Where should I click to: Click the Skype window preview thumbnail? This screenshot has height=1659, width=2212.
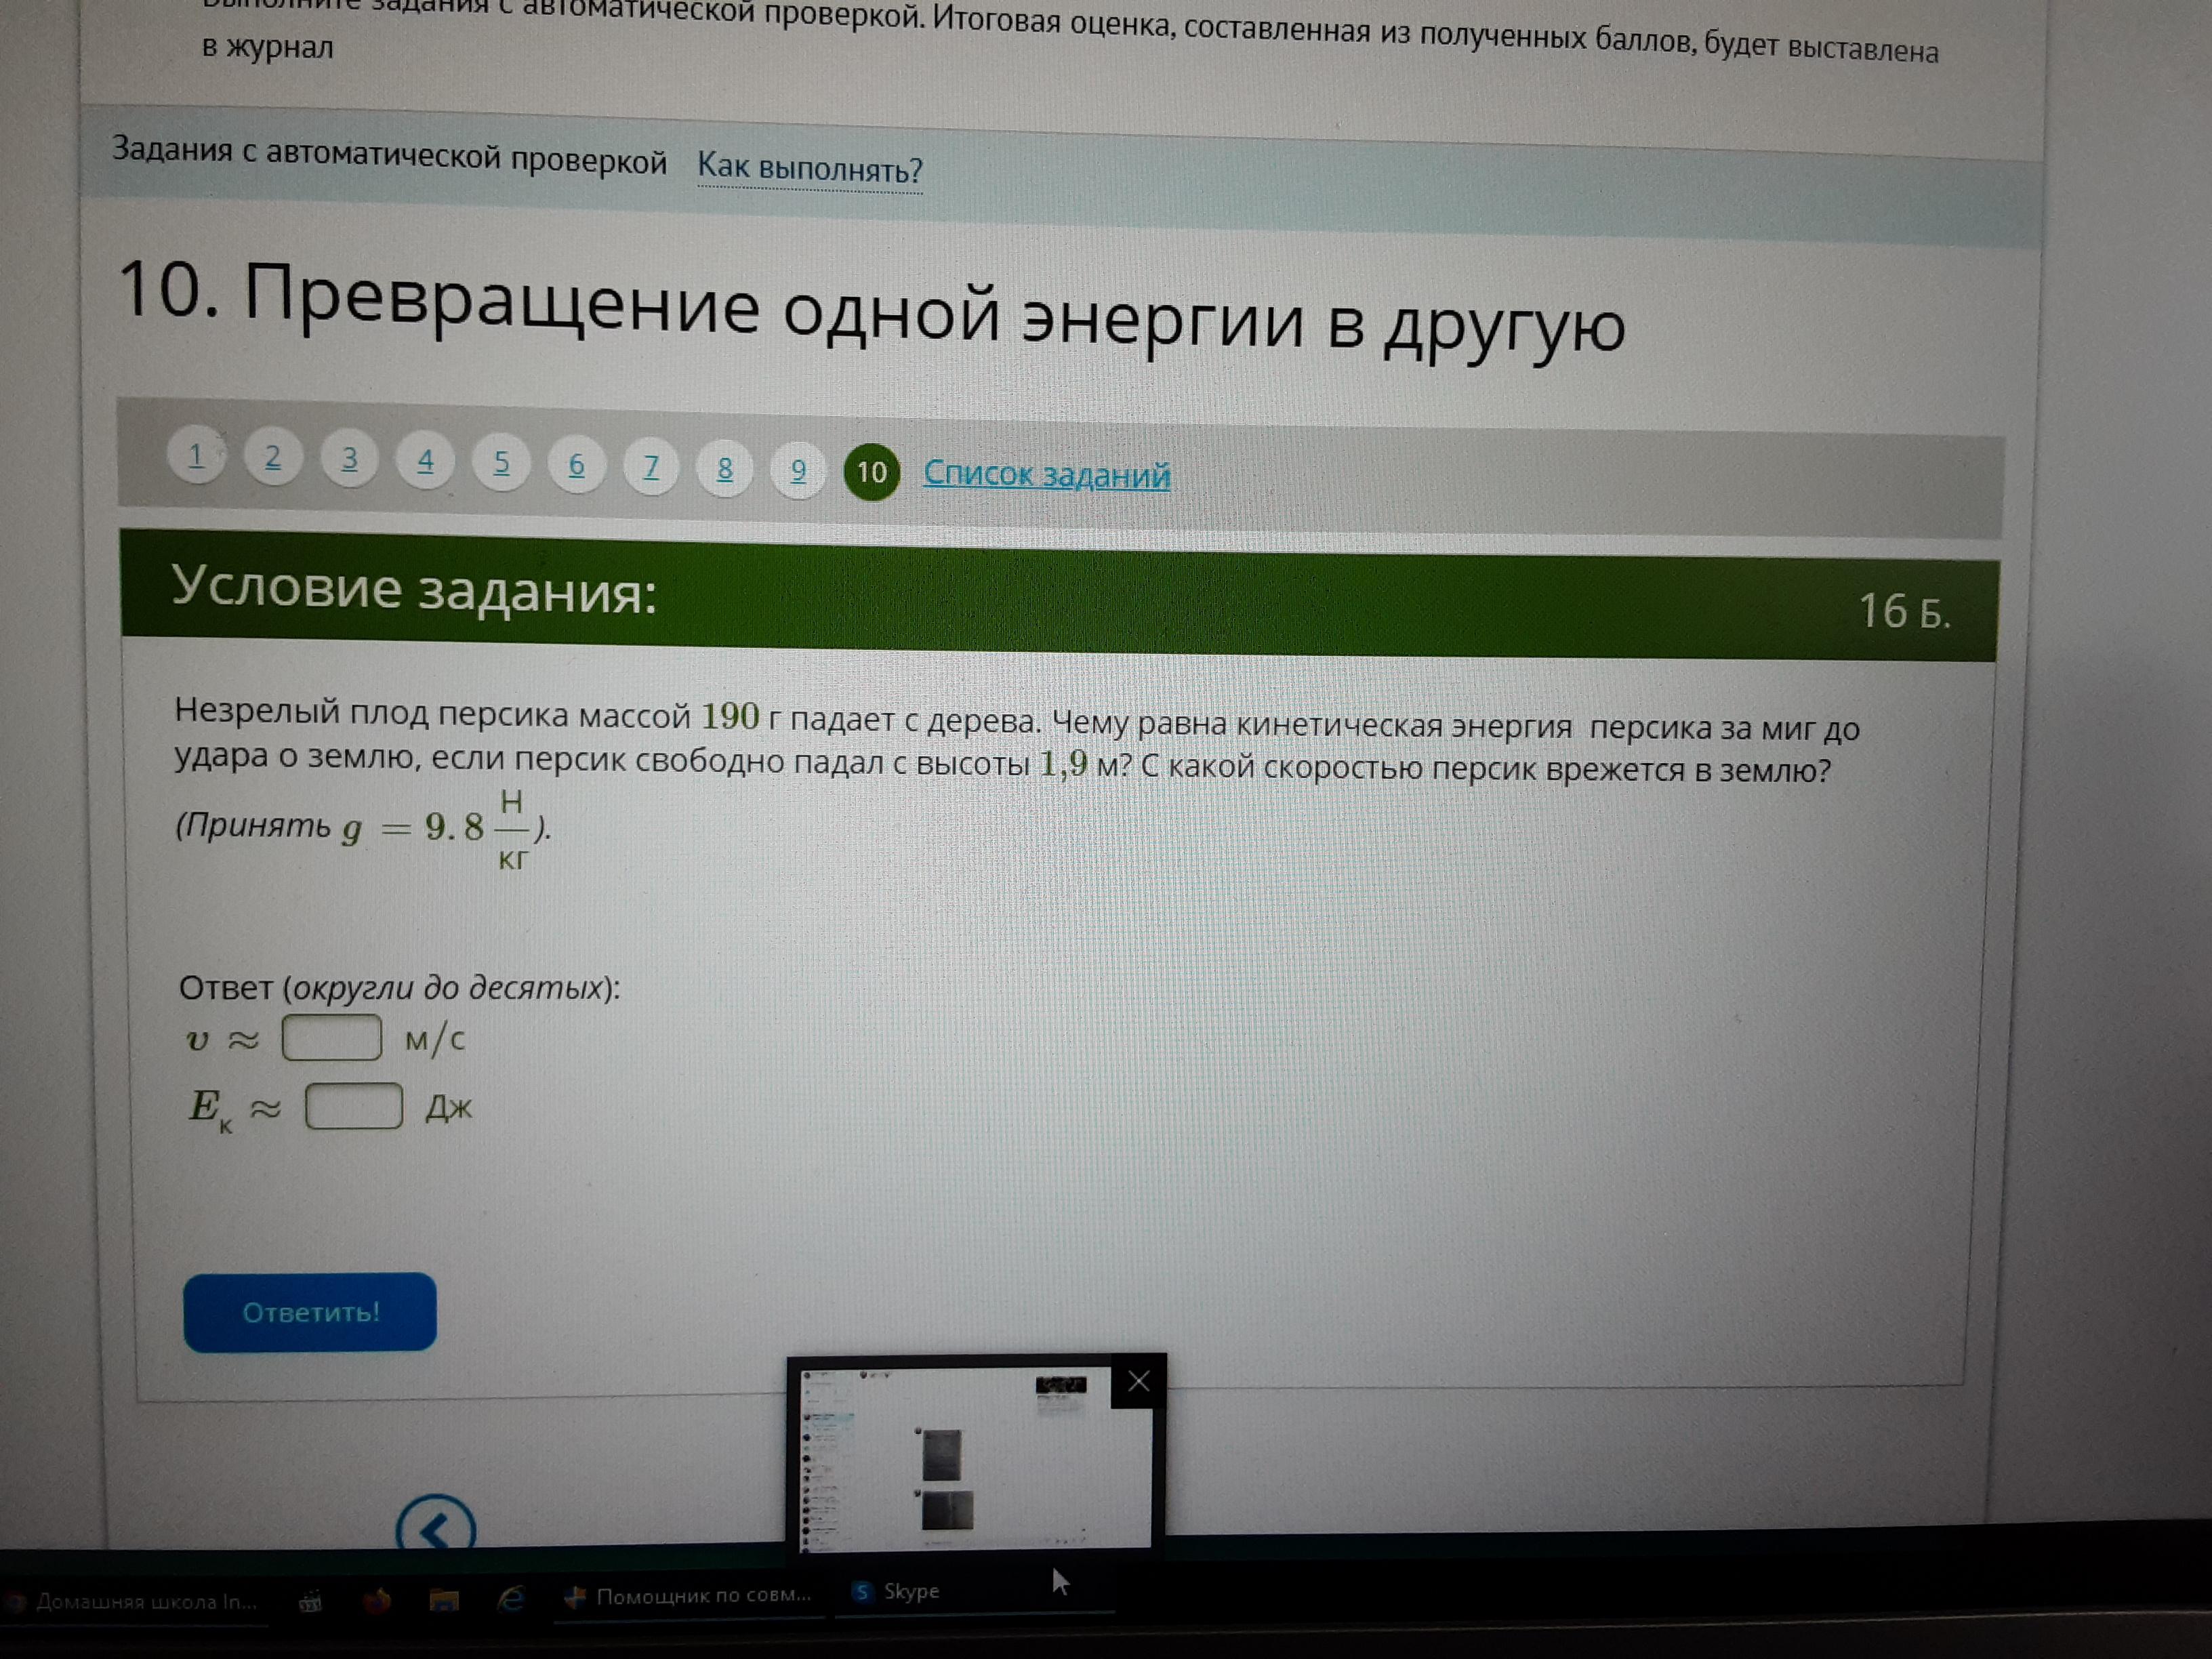click(960, 1460)
